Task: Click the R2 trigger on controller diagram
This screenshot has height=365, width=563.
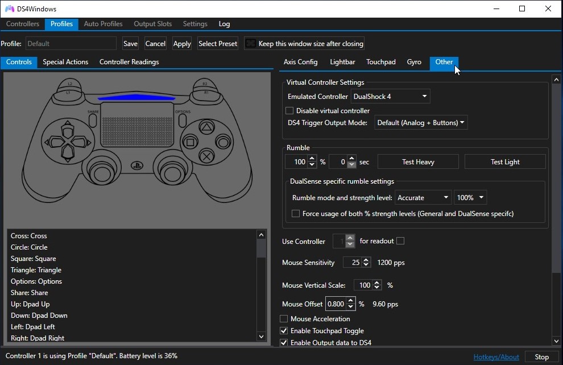Action: pos(205,84)
